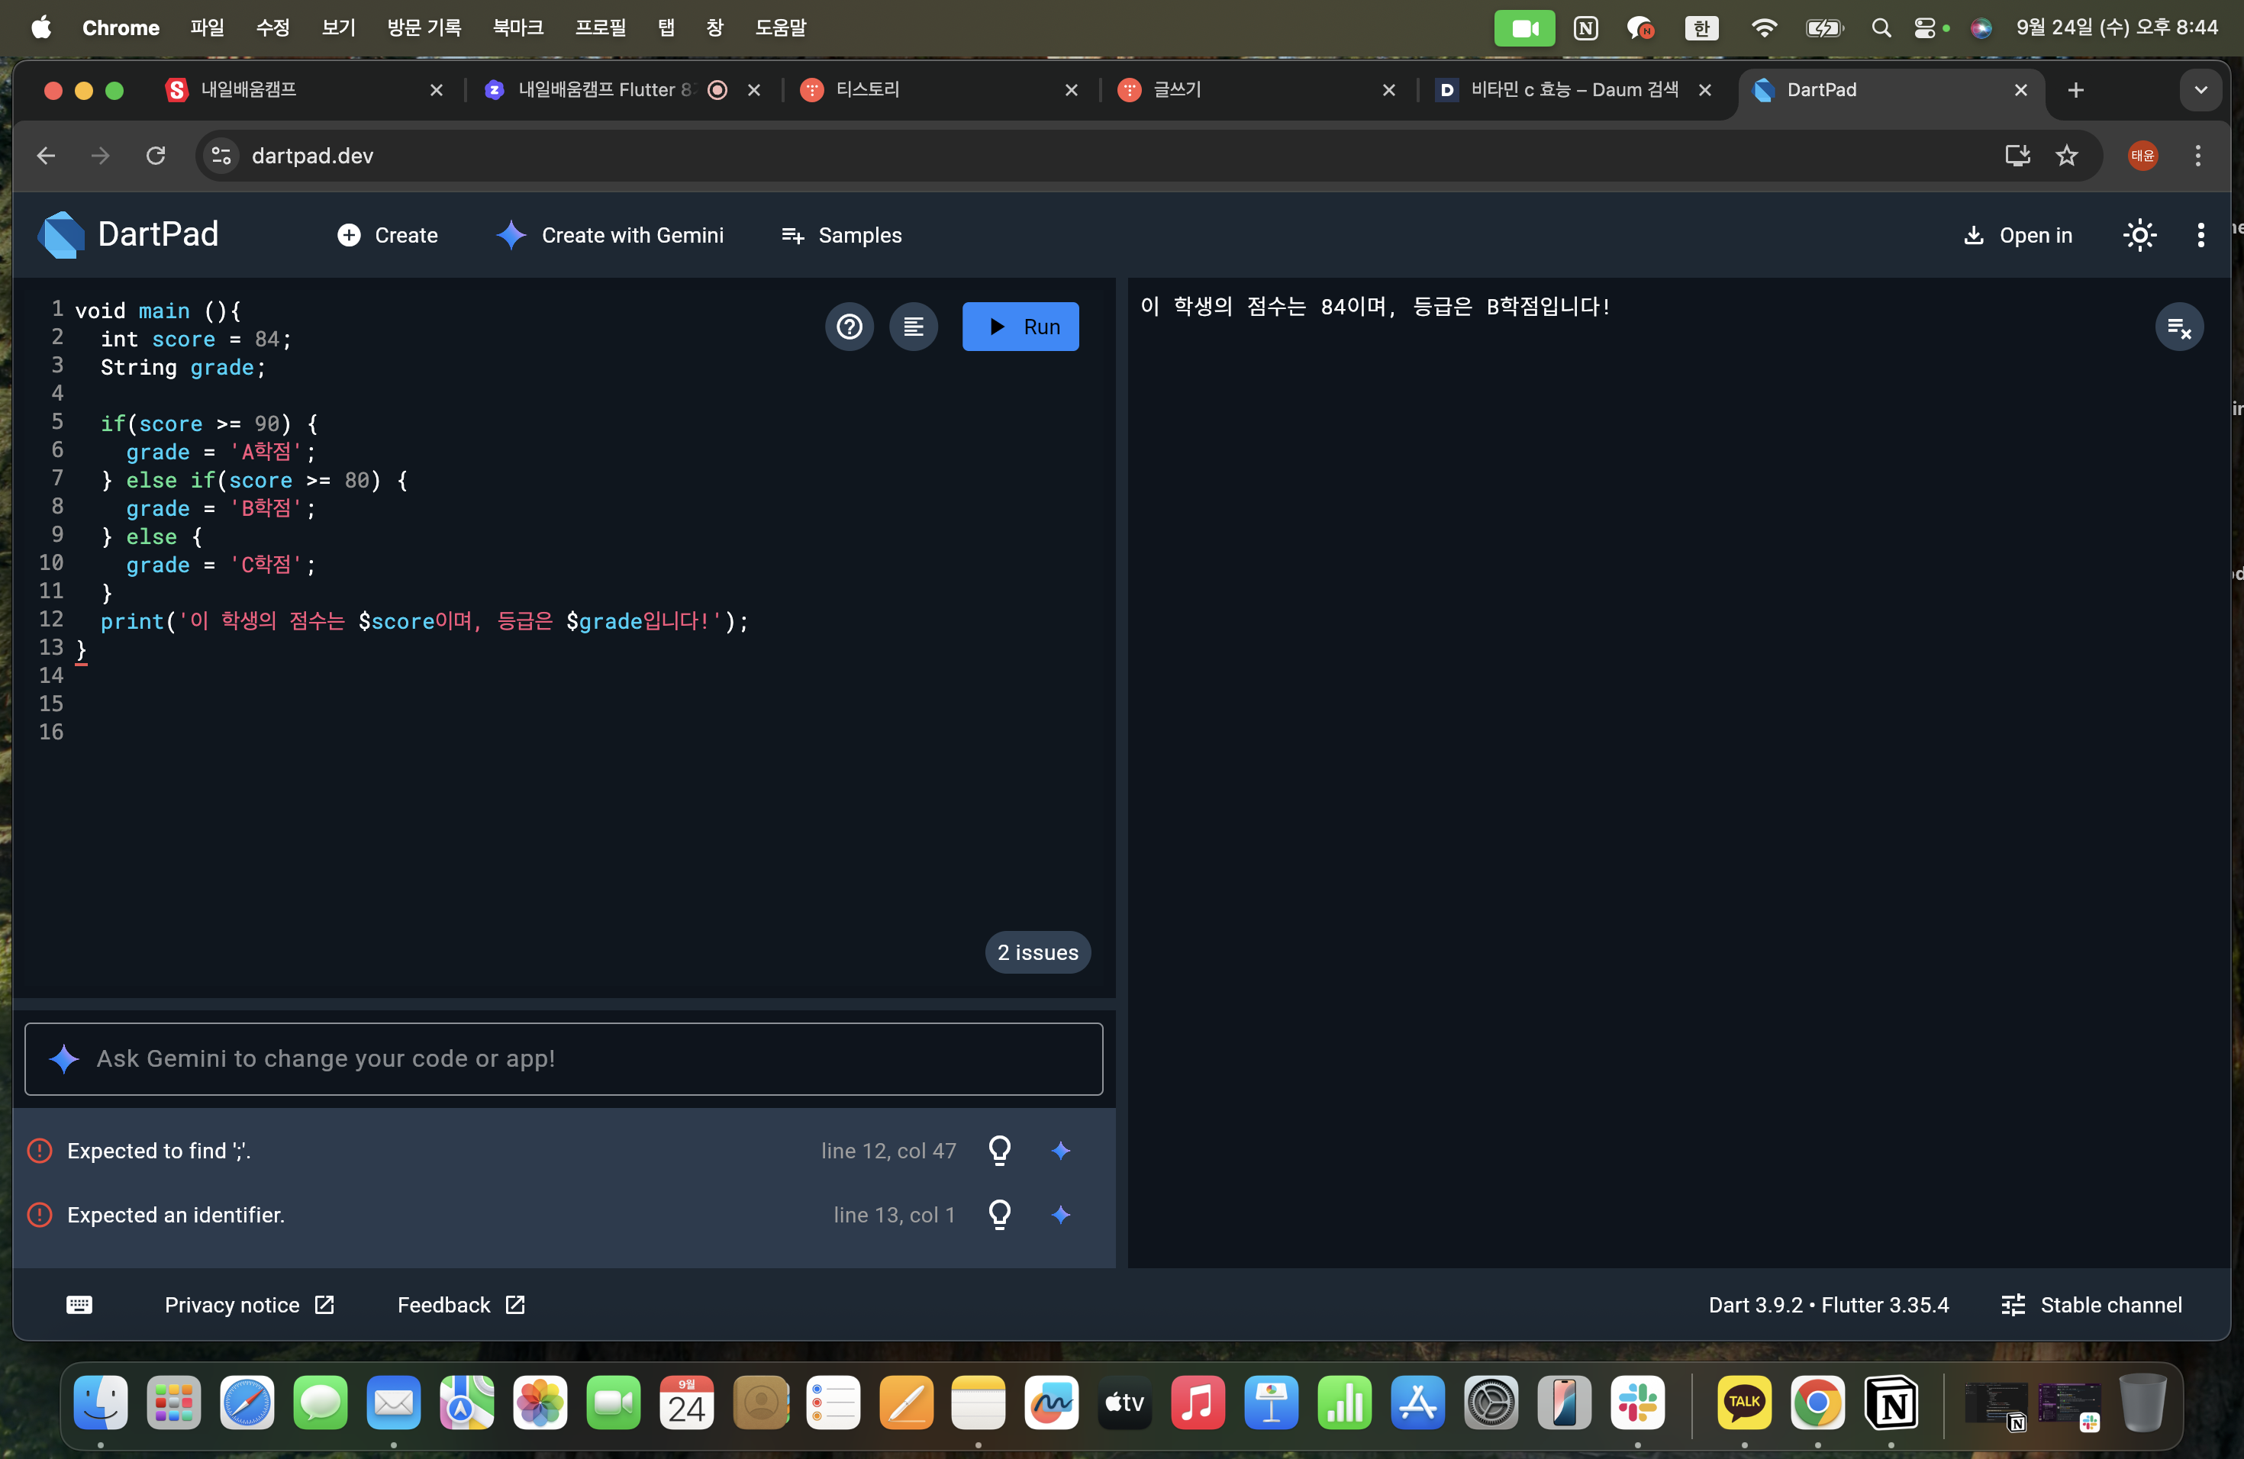Open the keyboard shortcuts icon in the footer

[x=79, y=1304]
